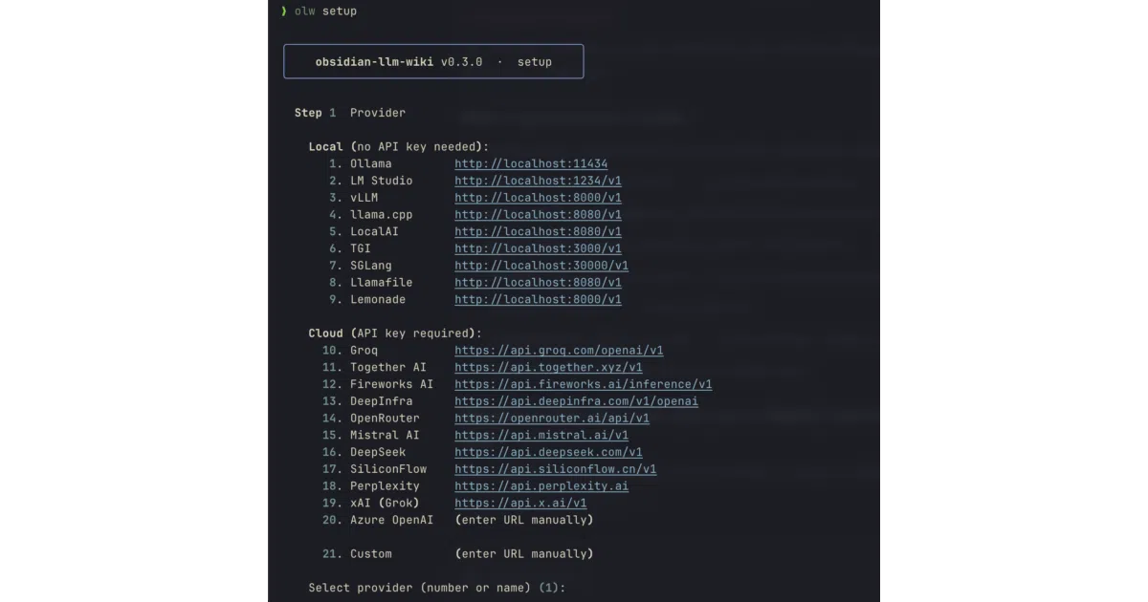Open the SiliconFlow API URL
Screen dimensions: 1148x602
(556, 469)
